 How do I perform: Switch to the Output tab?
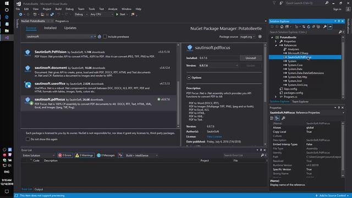[x=38, y=189]
